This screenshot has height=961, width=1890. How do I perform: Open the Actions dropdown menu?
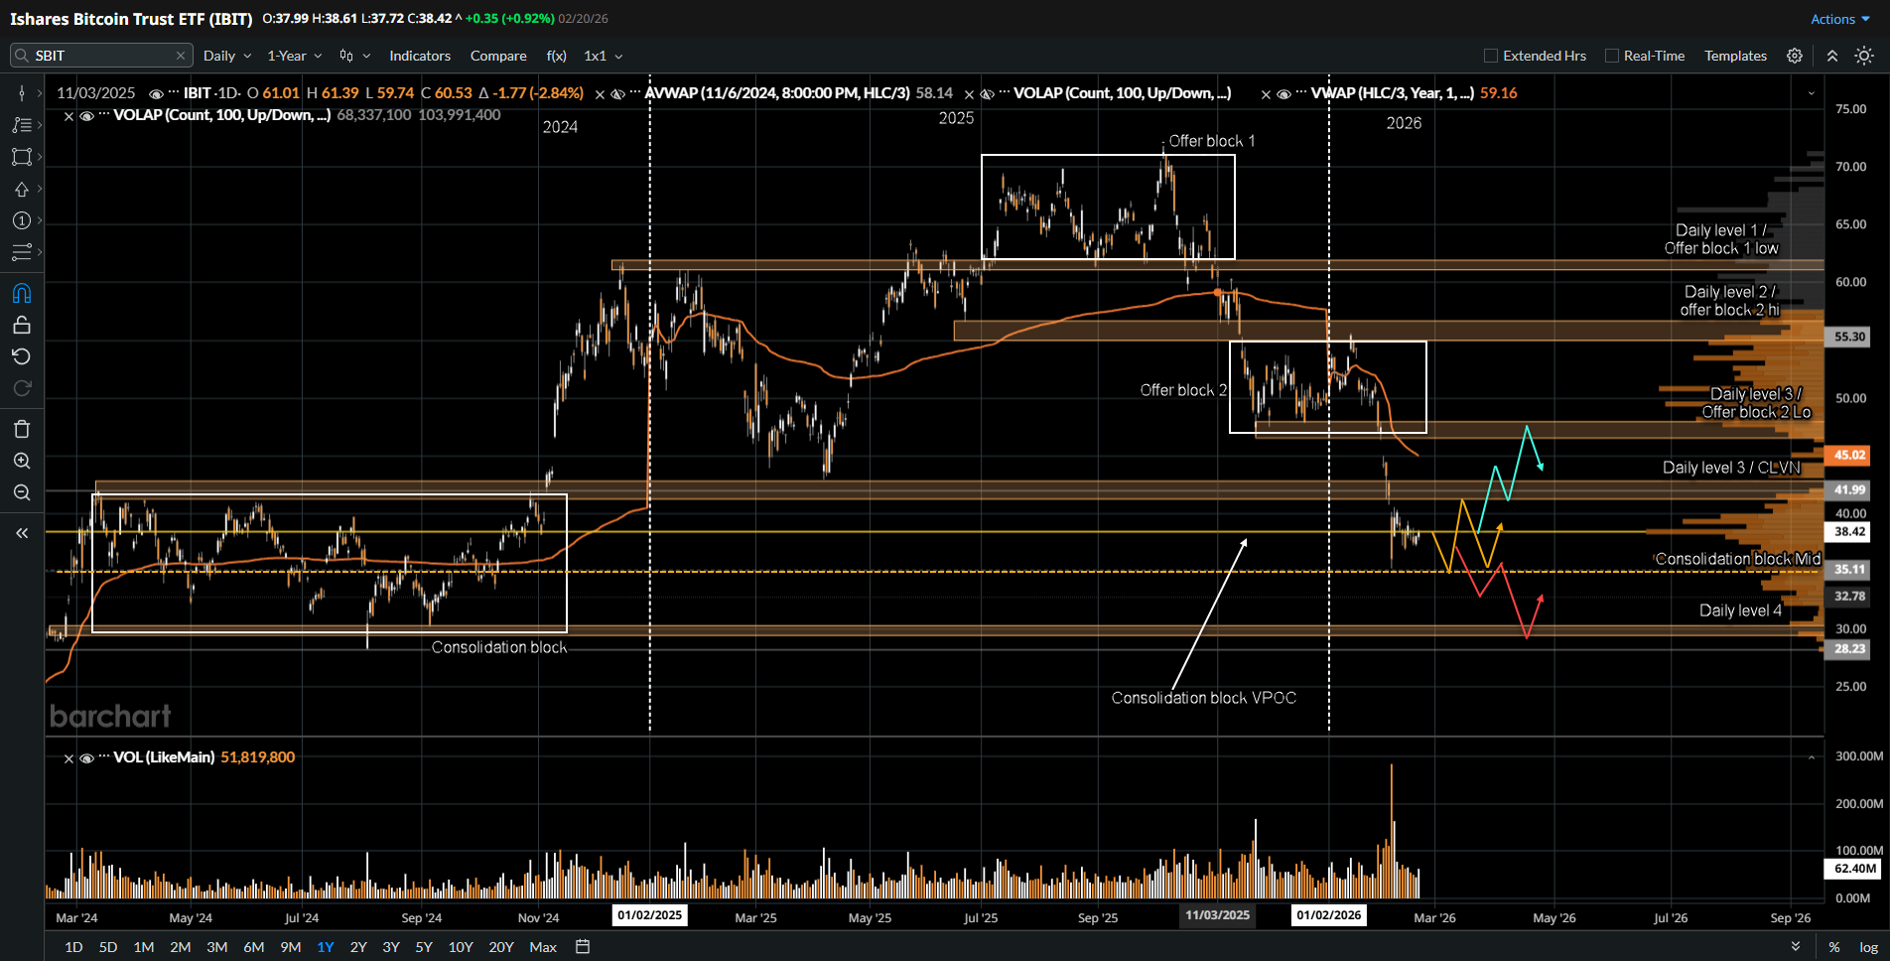1840,19
